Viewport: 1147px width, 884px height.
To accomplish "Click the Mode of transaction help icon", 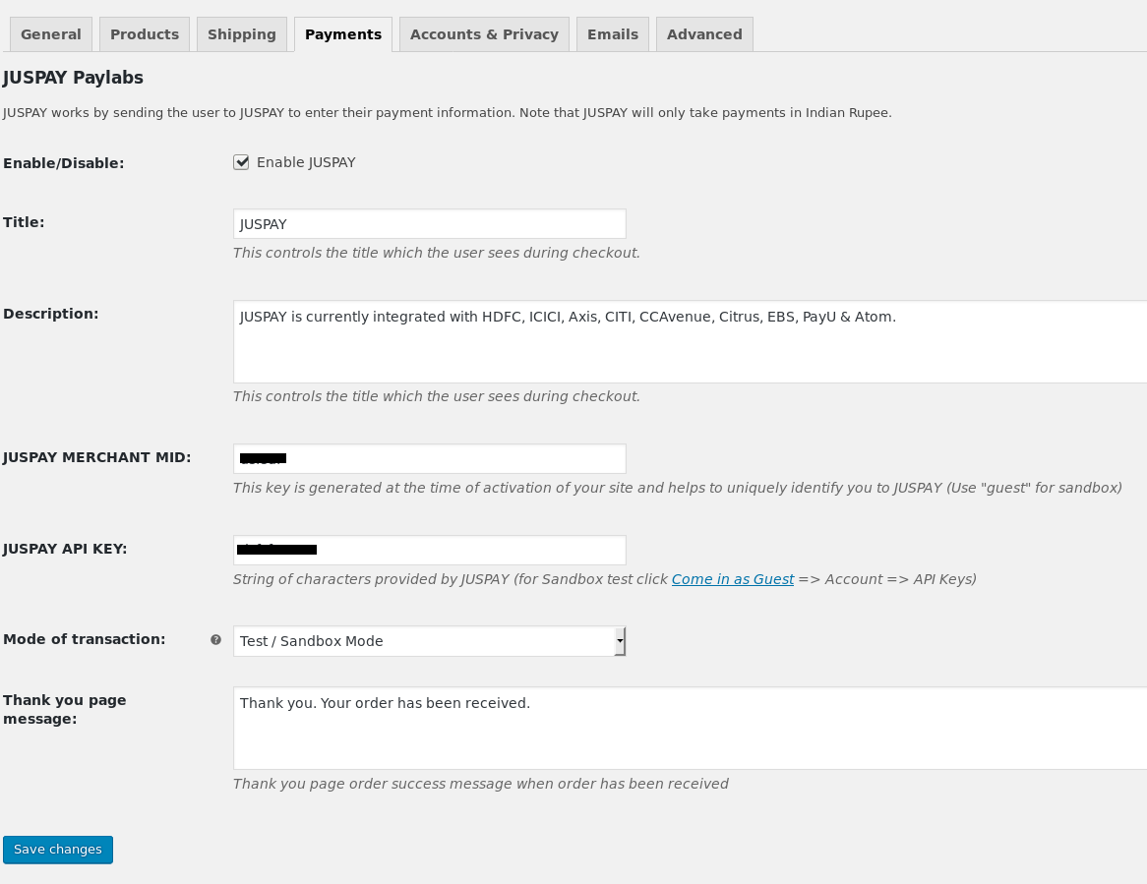I will pos(215,640).
